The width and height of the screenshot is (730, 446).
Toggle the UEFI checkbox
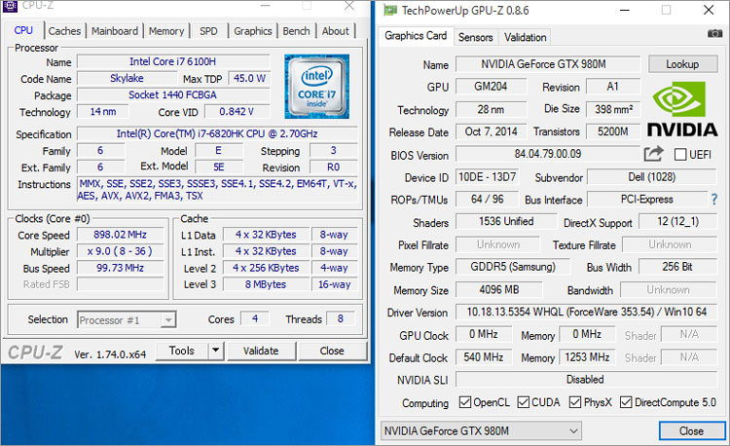coord(680,154)
